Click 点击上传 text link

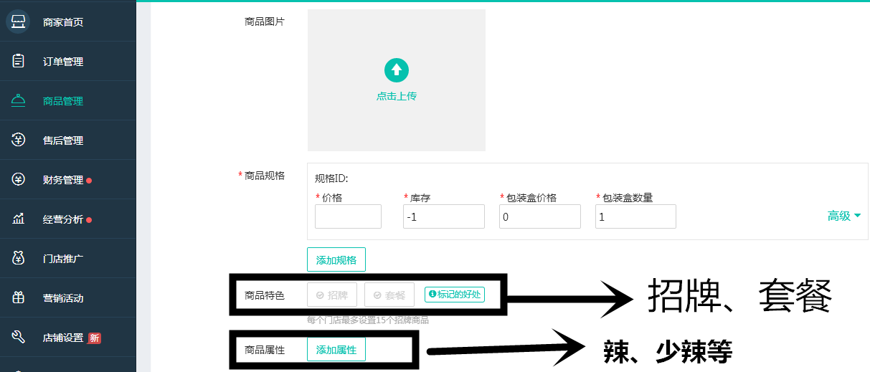coord(397,95)
